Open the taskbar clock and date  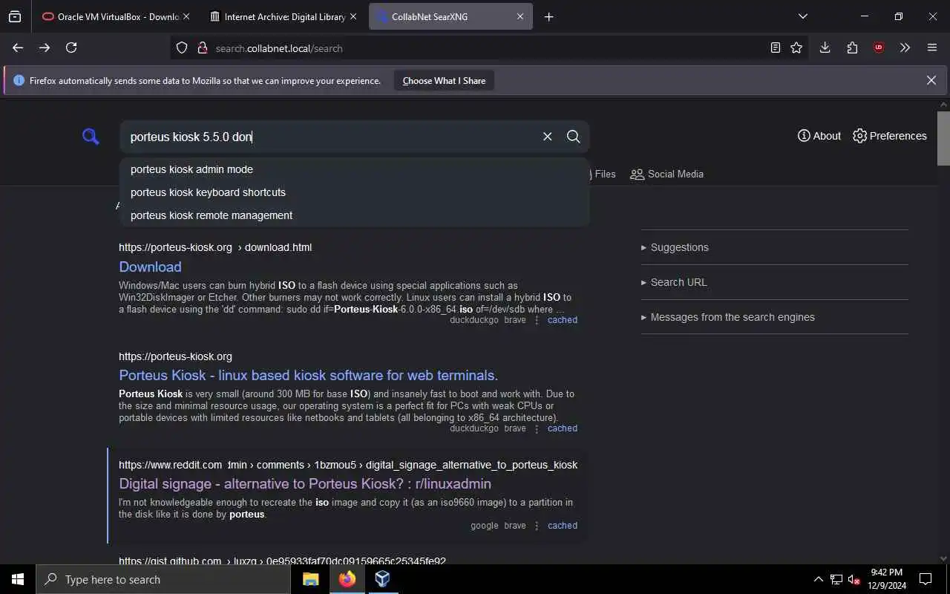(x=887, y=579)
